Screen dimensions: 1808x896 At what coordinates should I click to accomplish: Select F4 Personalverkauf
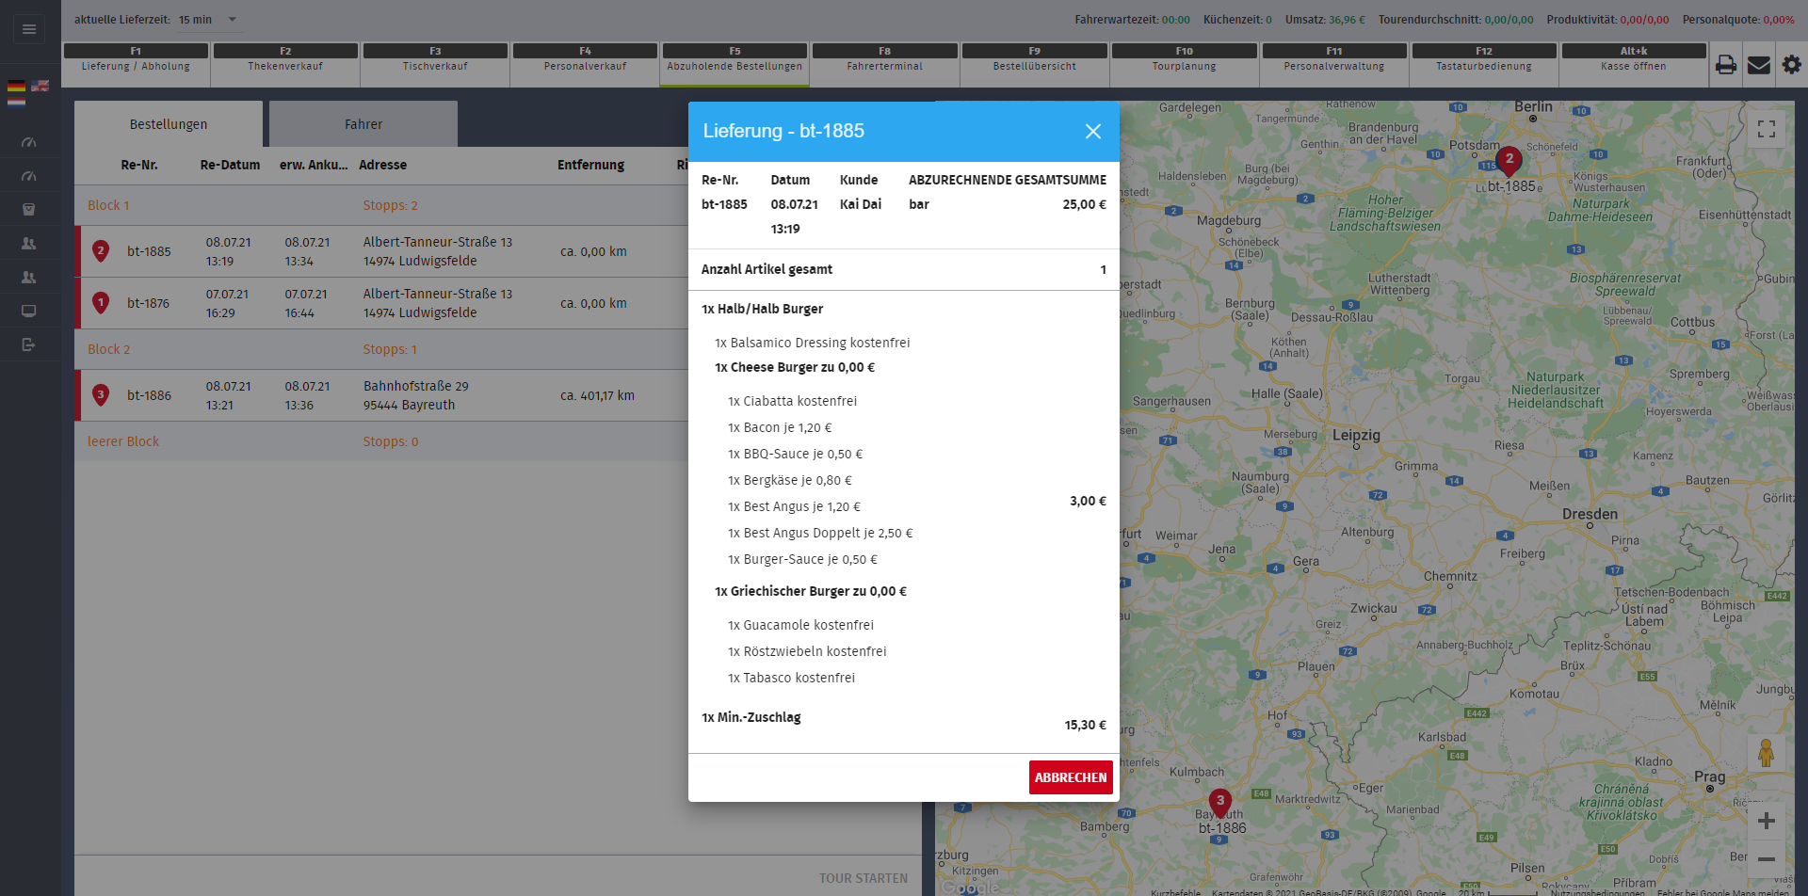click(x=585, y=65)
